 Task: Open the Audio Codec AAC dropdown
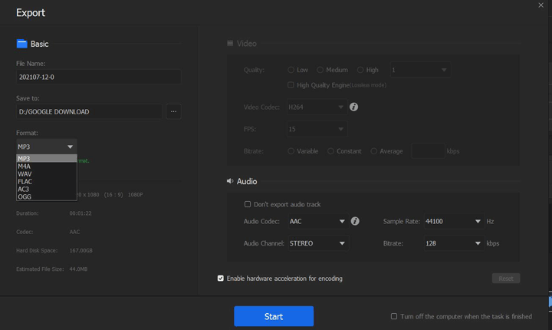tap(317, 221)
